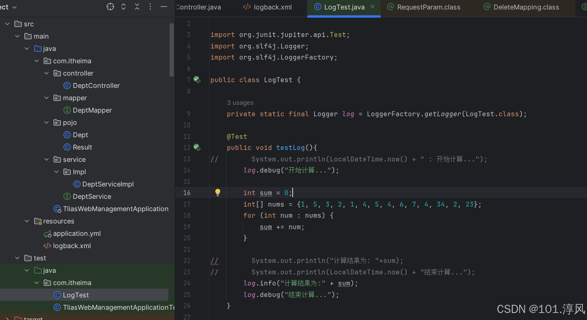
Task: Hide the project tool window with minimize icon
Action: [163, 7]
